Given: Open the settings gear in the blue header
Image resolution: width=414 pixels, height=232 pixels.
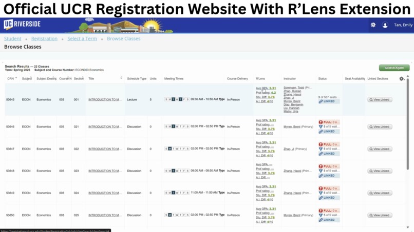Looking at the screenshot, I should tap(373, 25).
